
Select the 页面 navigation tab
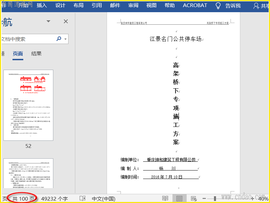18,54
